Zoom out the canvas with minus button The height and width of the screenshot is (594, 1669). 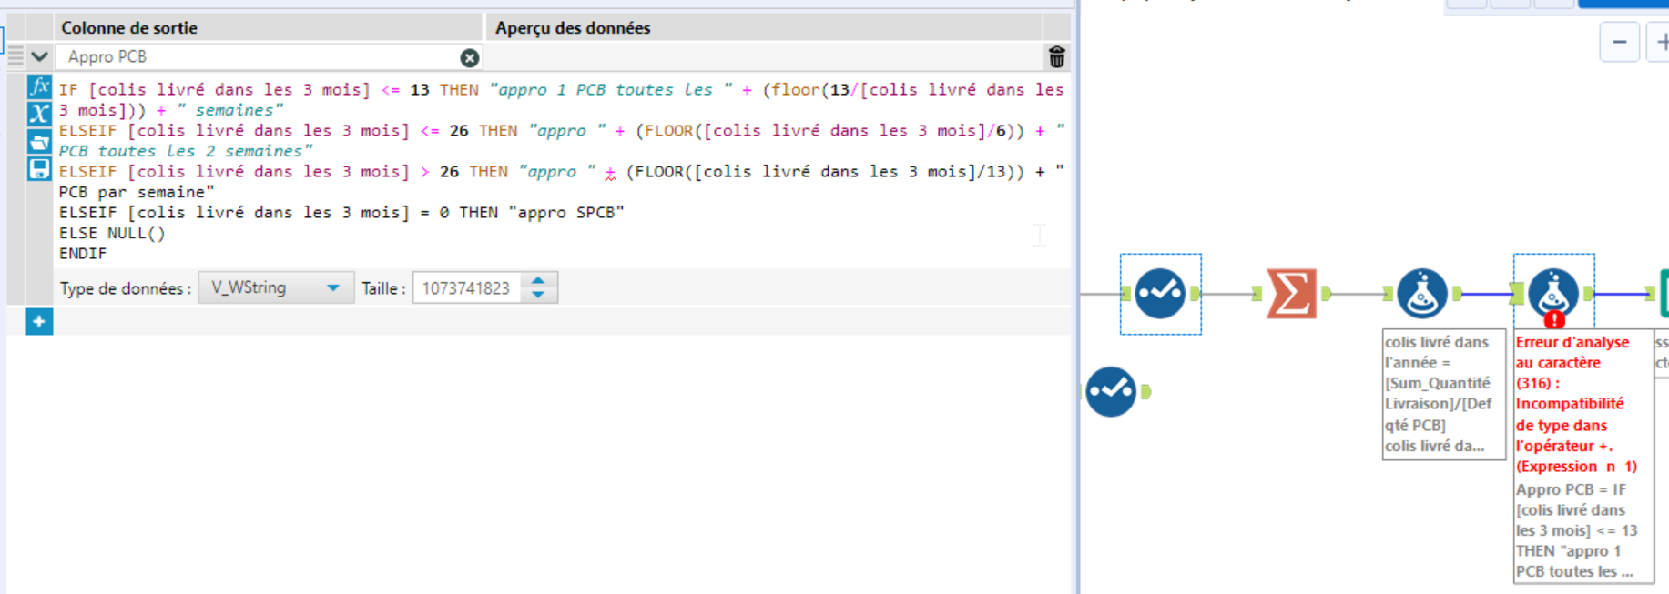tap(1619, 42)
